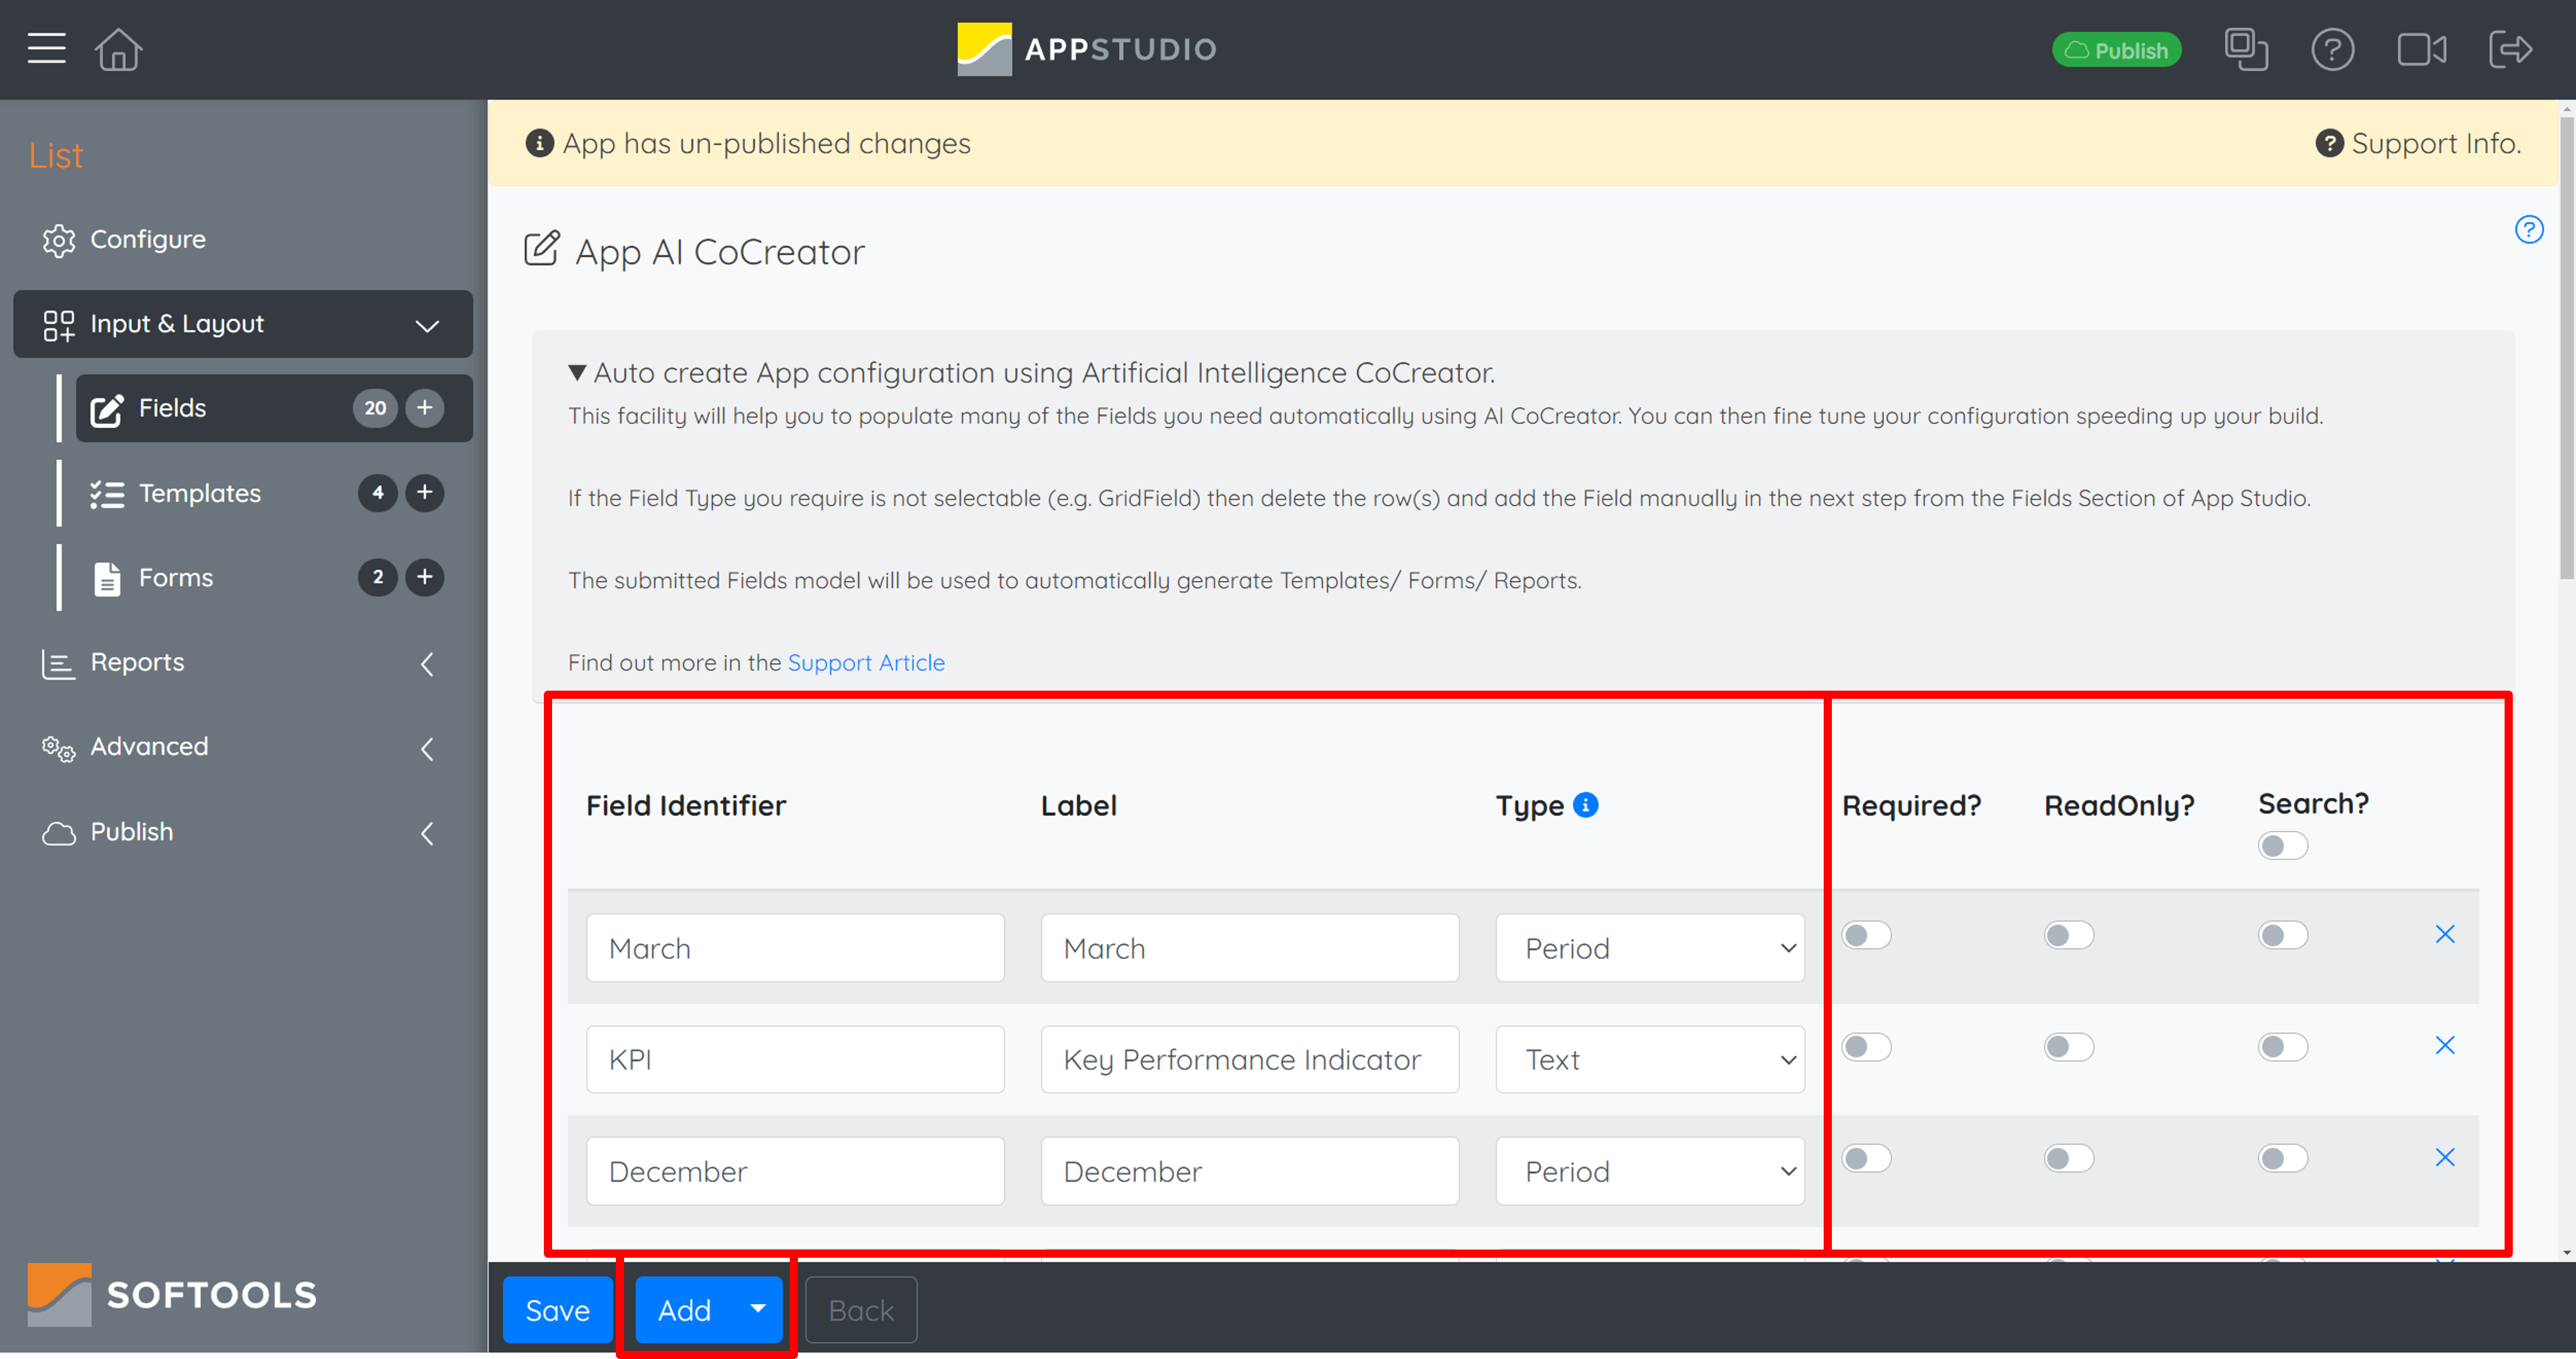The height and width of the screenshot is (1359, 2576).
Task: Expand the Advanced menu section
Action: point(427,748)
